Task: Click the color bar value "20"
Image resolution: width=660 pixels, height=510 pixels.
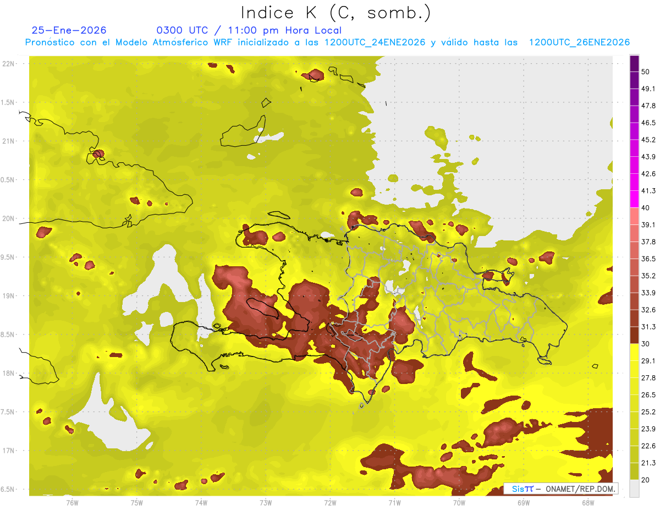Action: pyautogui.click(x=646, y=480)
